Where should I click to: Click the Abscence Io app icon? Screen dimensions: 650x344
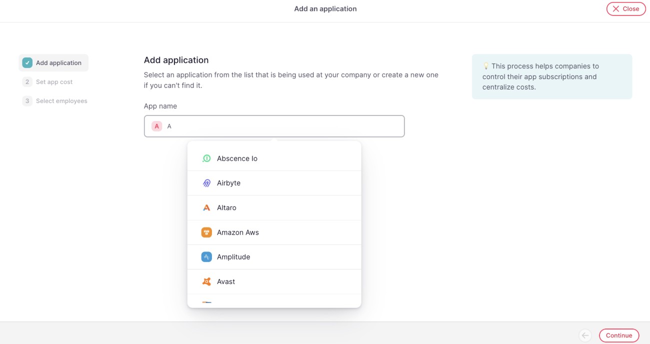pyautogui.click(x=206, y=158)
